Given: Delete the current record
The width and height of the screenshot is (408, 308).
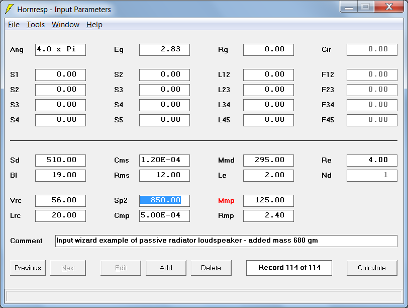Looking at the screenshot, I should 211,268.
